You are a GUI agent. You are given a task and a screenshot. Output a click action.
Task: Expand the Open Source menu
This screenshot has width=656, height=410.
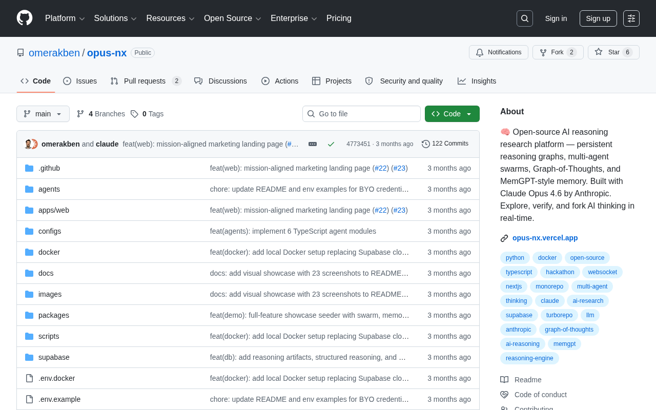(233, 18)
